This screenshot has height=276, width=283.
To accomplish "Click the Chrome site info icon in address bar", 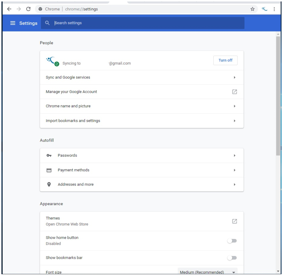I will 40,9.
